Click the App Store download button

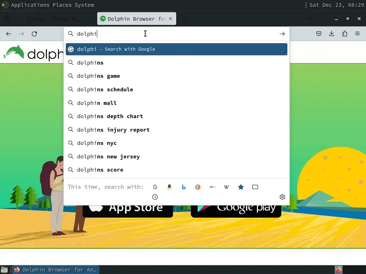pos(128,211)
